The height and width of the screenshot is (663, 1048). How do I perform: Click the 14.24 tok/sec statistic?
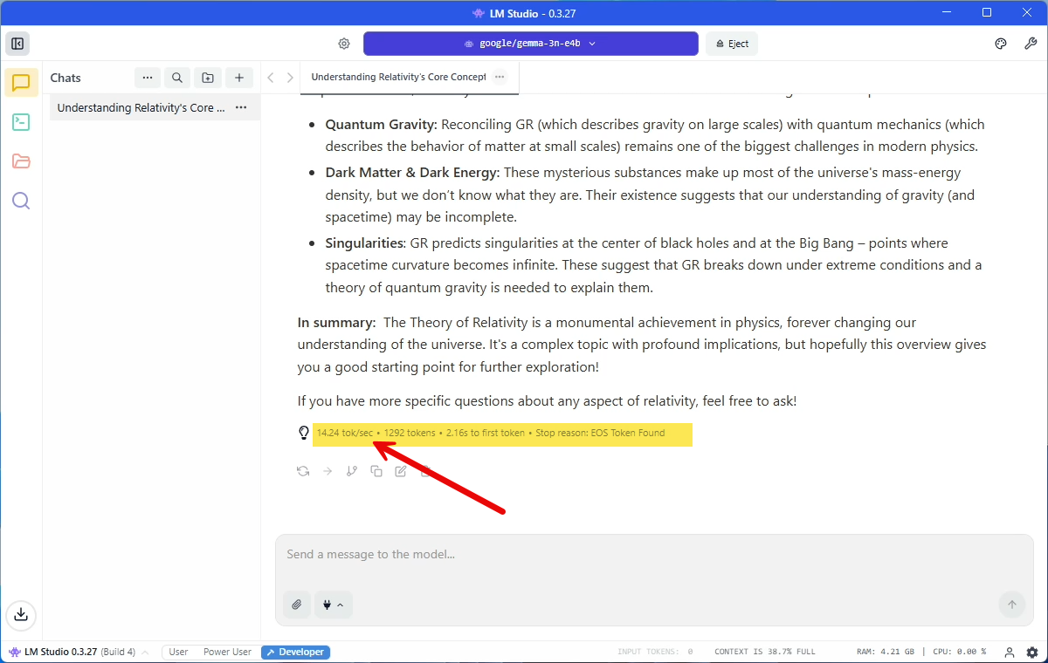coord(344,433)
